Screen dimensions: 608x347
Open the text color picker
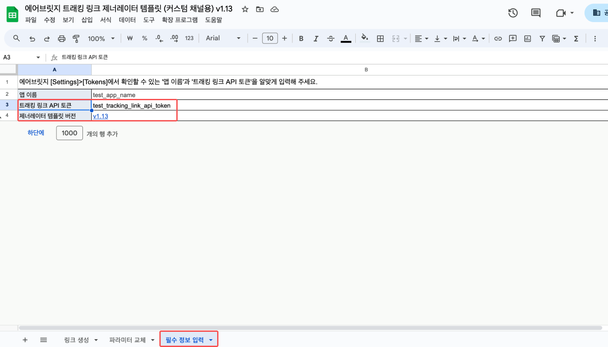tap(346, 38)
